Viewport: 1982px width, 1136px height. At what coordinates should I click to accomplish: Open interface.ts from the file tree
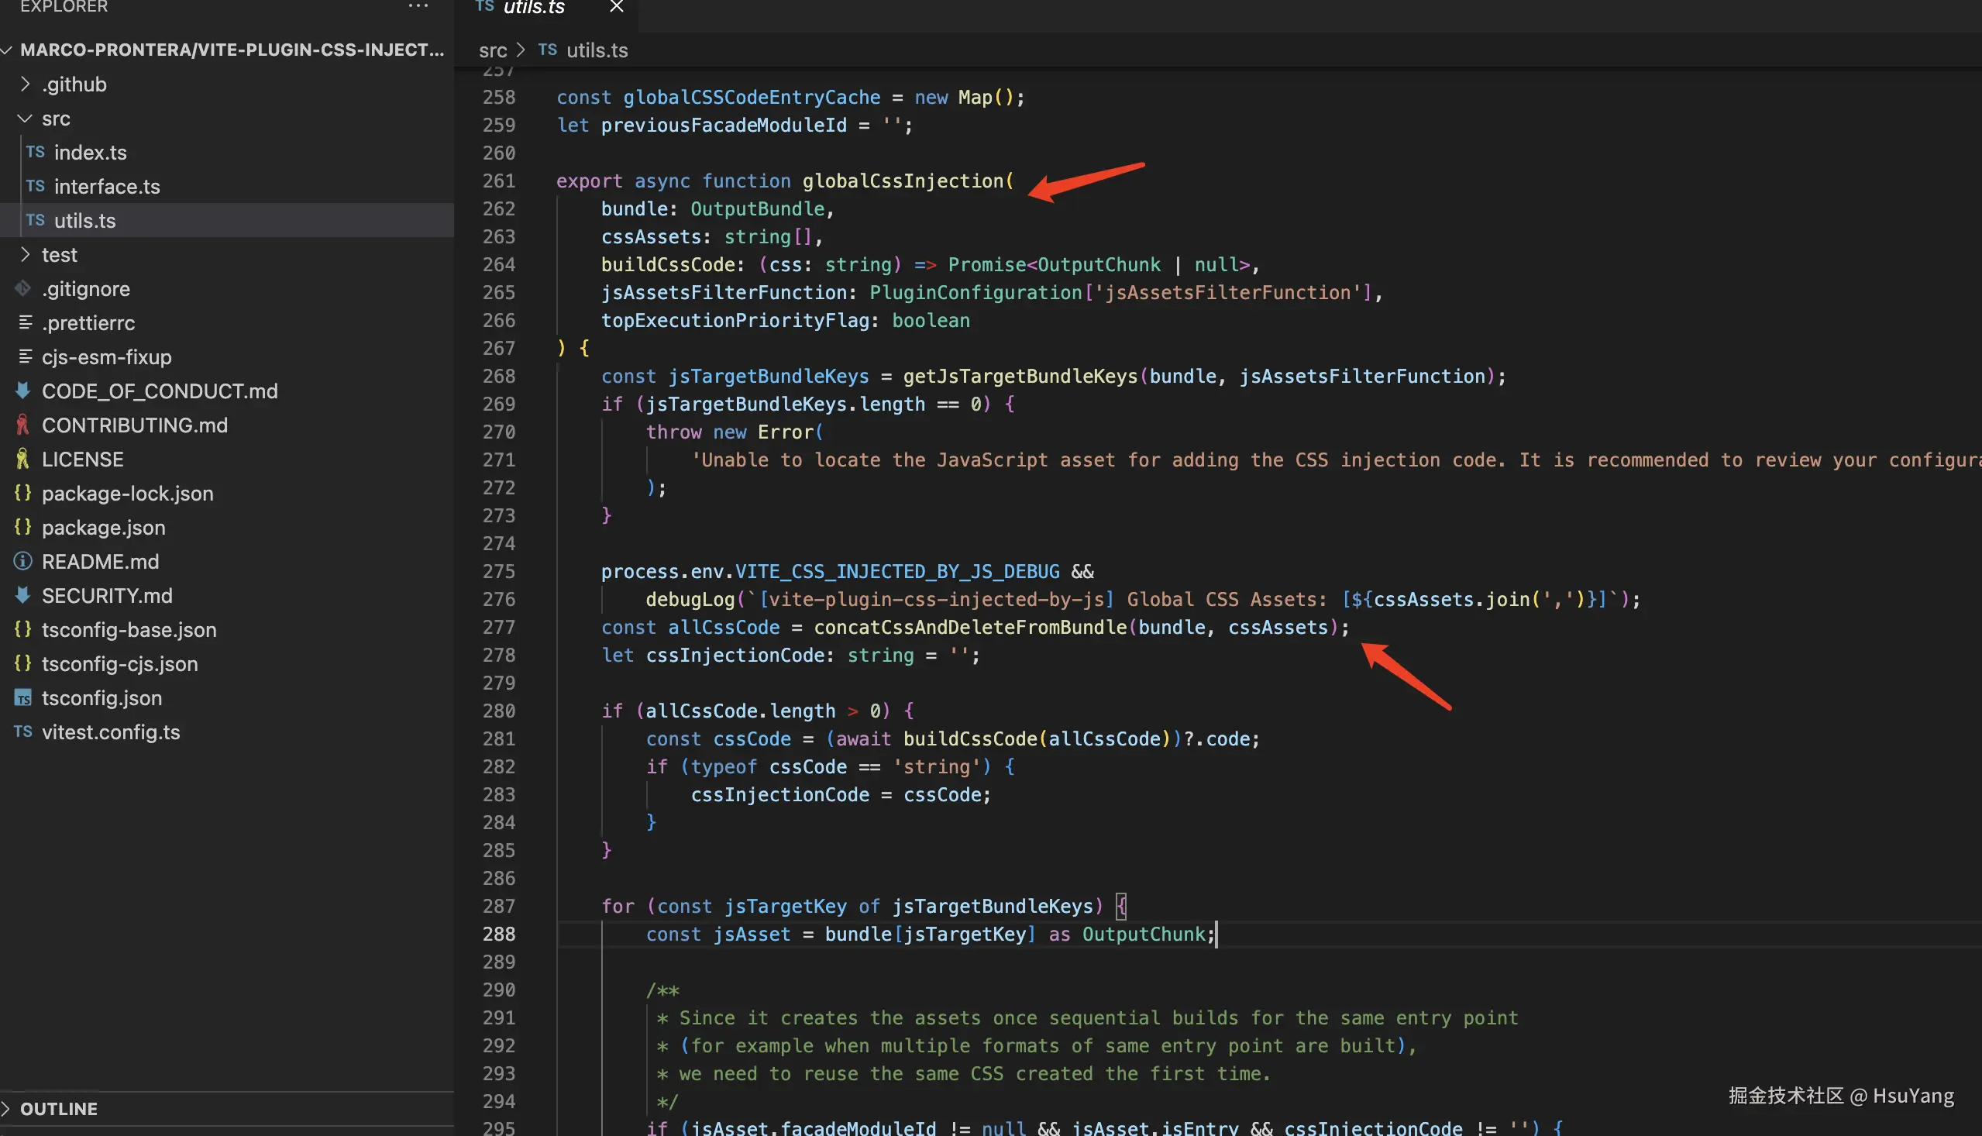pos(107,187)
